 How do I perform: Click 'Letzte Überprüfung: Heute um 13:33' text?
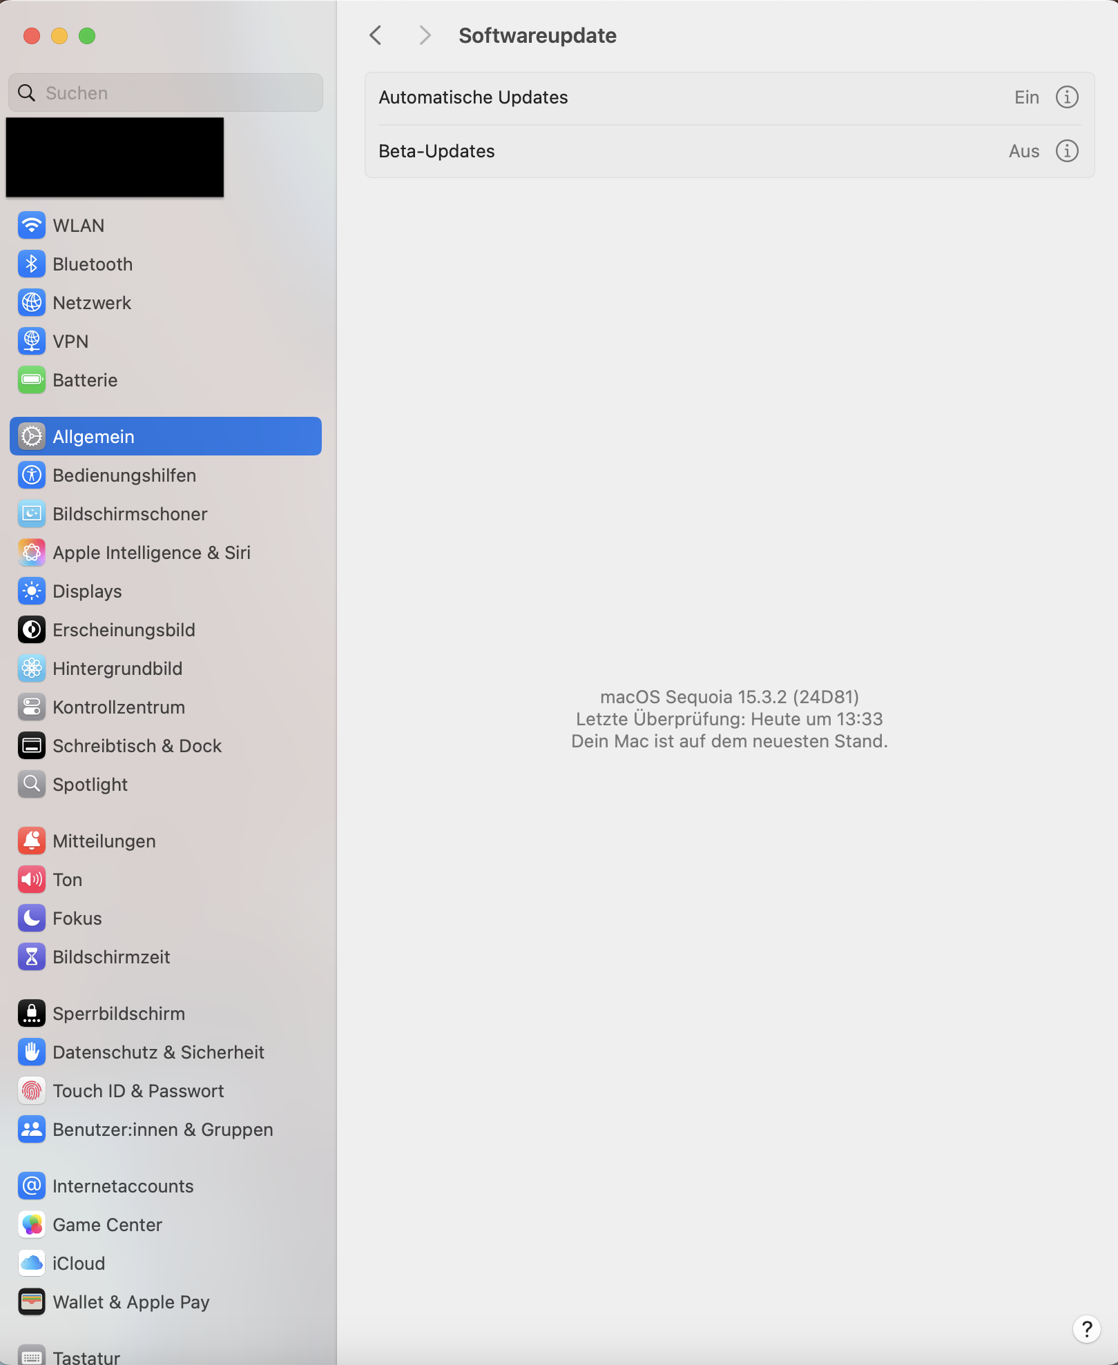click(729, 719)
